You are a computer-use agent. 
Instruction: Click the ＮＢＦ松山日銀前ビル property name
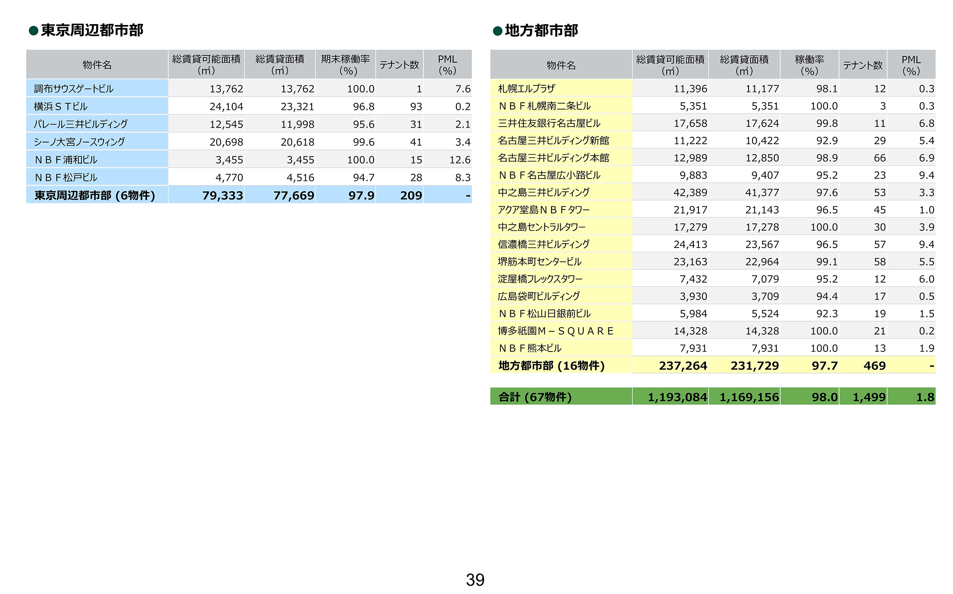pos(544,313)
